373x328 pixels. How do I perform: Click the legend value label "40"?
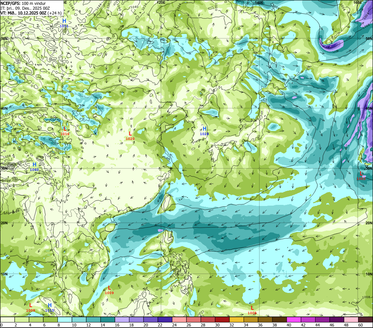pos(289,325)
